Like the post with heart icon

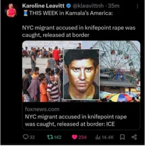point(74,137)
